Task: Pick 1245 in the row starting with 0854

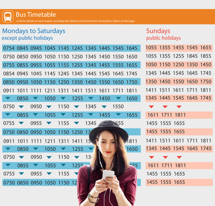Action: click(x=64, y=74)
